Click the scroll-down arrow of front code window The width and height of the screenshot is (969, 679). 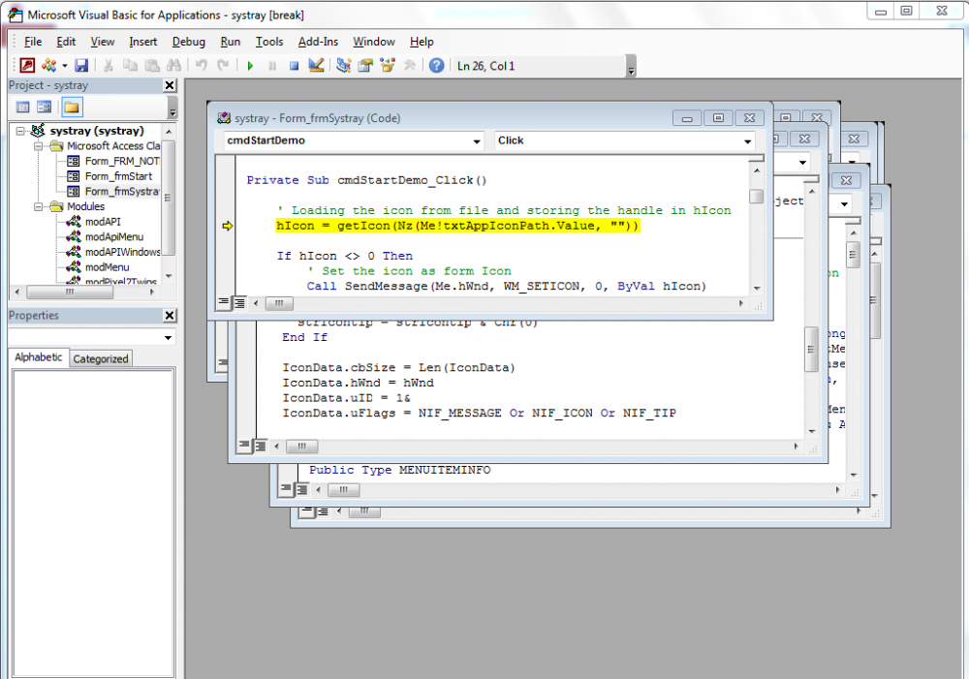(x=757, y=289)
